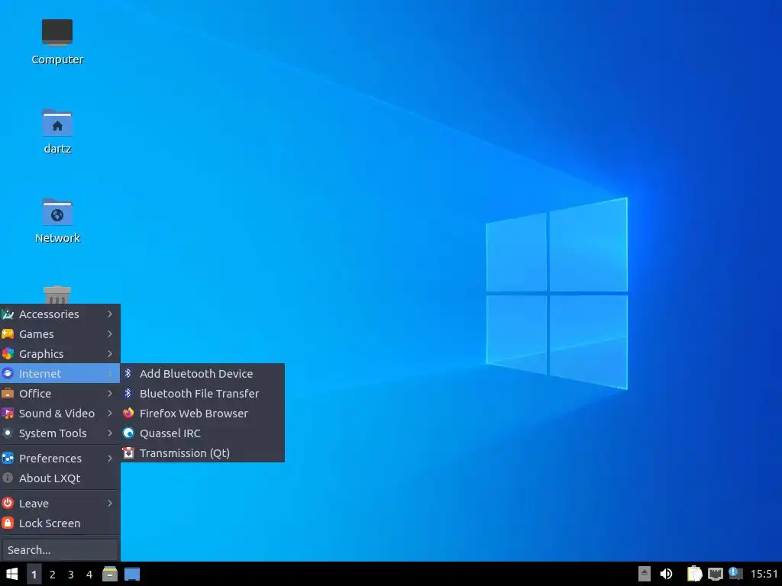Open About LXQt text entry

(x=50, y=478)
